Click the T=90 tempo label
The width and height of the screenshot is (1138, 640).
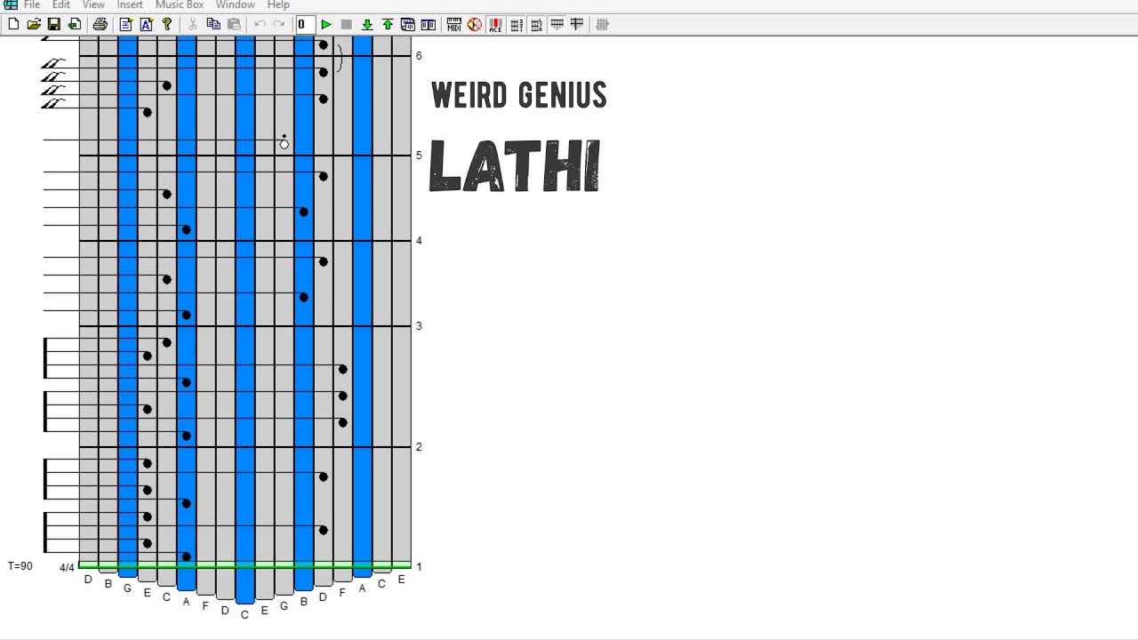pos(20,566)
